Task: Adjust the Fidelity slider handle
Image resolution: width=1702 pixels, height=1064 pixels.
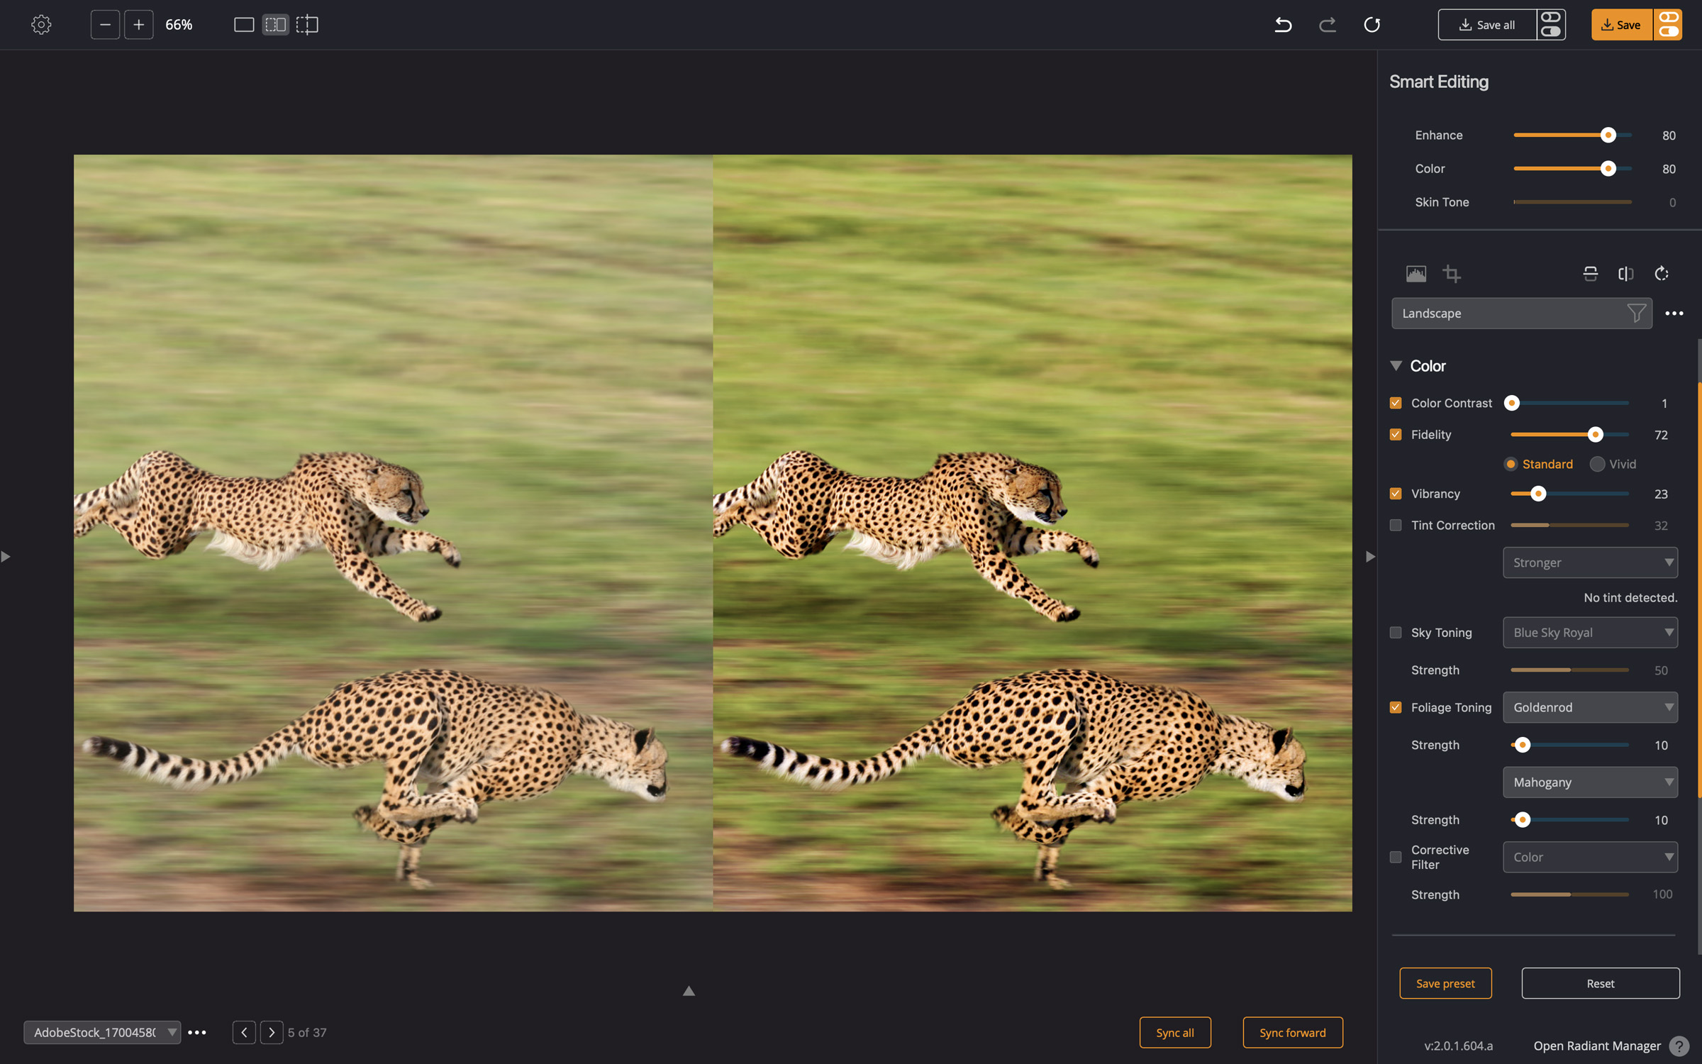Action: click(x=1595, y=434)
